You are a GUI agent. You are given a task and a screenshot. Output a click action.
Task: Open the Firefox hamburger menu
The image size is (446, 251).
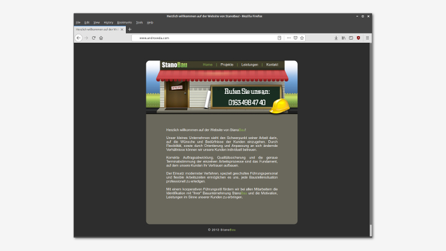(368, 38)
